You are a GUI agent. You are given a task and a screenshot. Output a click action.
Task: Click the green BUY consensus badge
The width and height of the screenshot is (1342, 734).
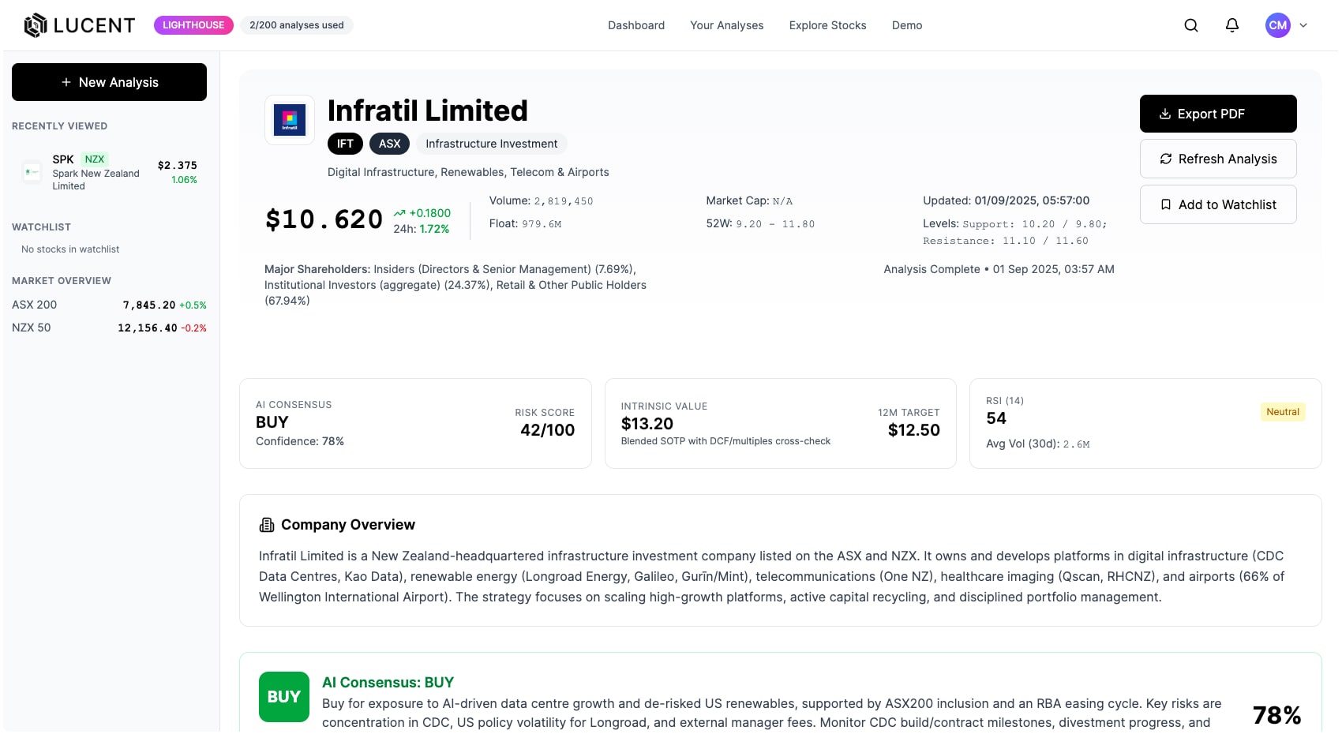(x=284, y=697)
